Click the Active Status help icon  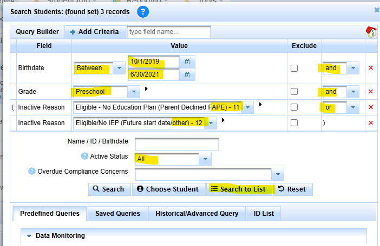pos(84,156)
